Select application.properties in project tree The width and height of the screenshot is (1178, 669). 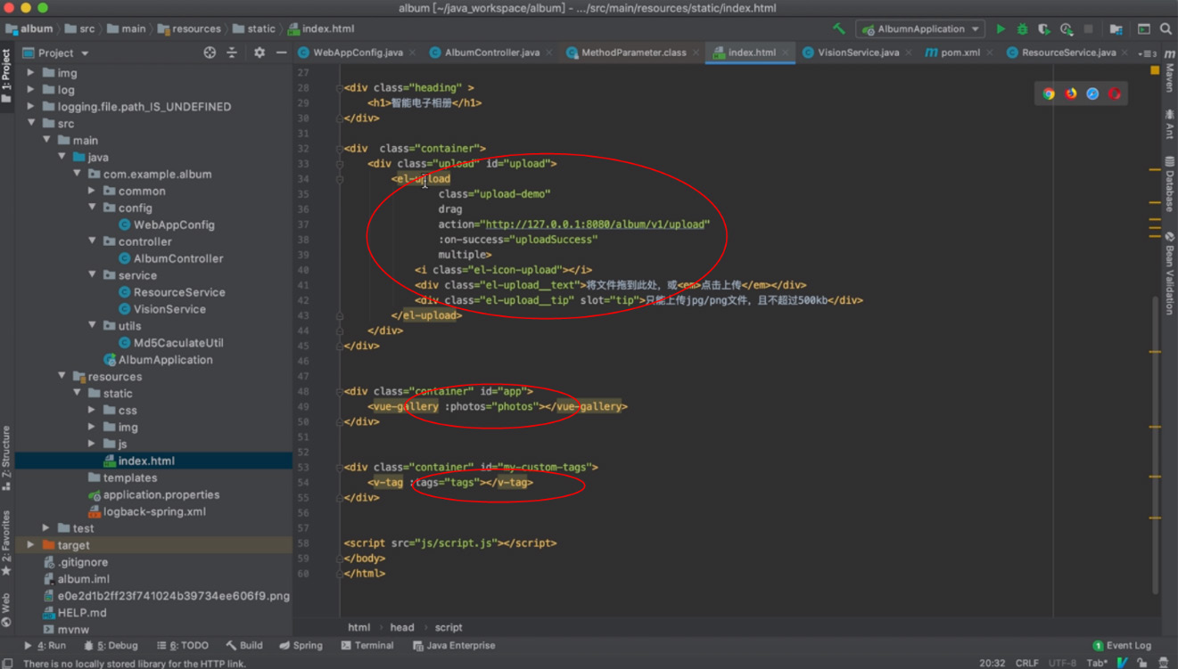161,494
